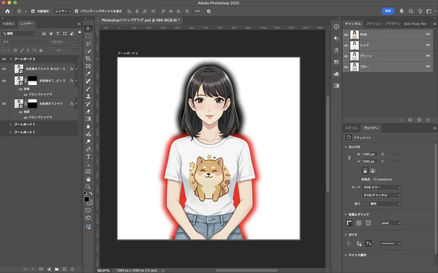Choose the Horizontal Type tool

tap(89, 156)
